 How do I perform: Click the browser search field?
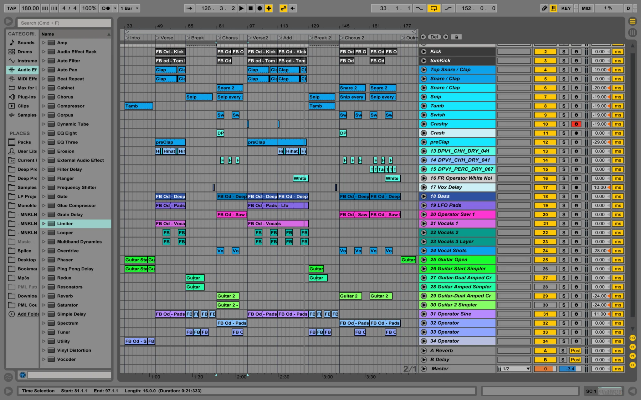64,23
